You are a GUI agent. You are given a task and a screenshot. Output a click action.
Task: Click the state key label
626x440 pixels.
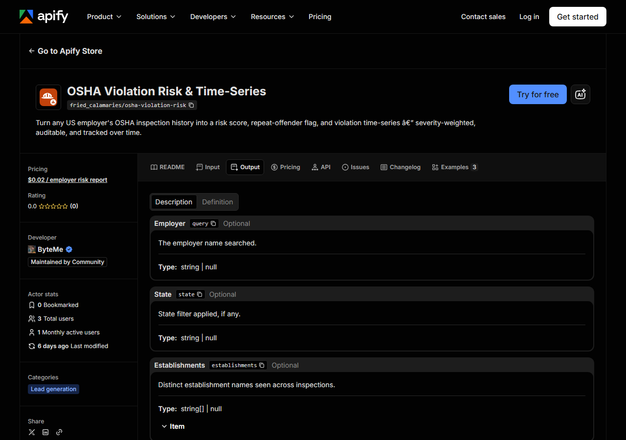click(187, 294)
